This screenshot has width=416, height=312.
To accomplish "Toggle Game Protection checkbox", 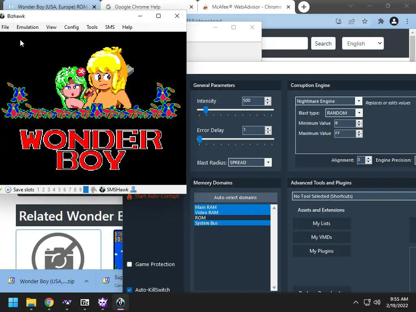I will point(130,264).
